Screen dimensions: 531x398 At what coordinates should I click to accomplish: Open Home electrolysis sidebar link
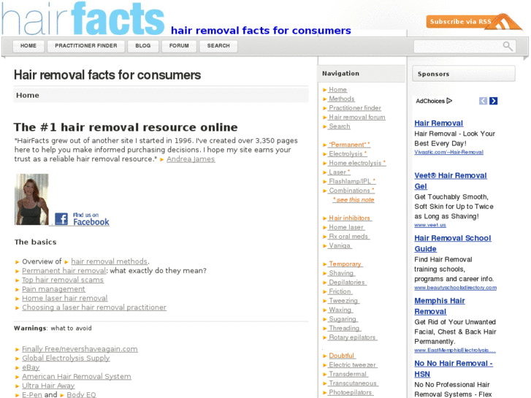click(357, 163)
